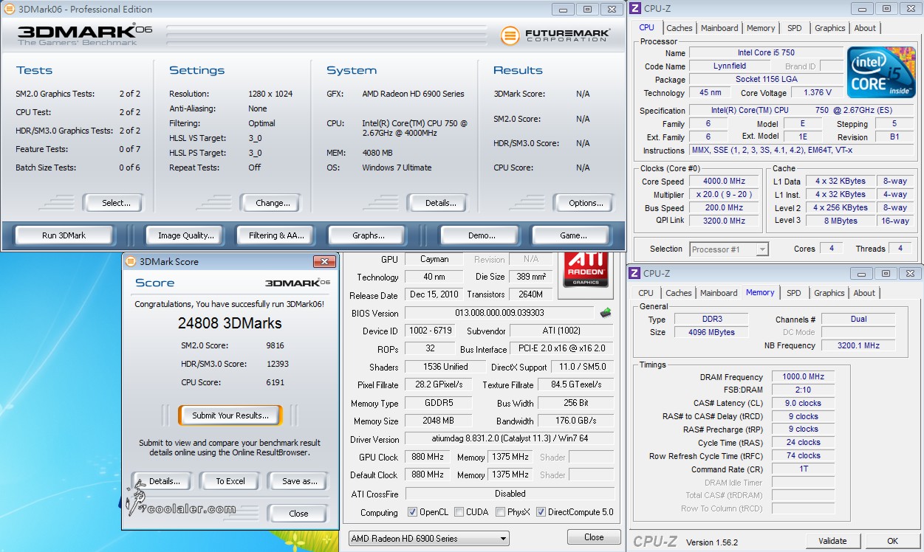
Task: Click Details... in the Score dialog
Action: pos(164,481)
